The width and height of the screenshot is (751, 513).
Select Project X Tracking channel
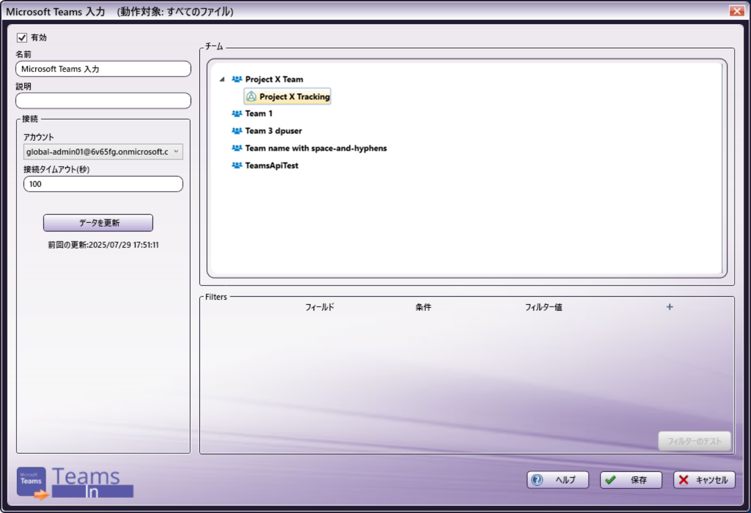point(287,97)
